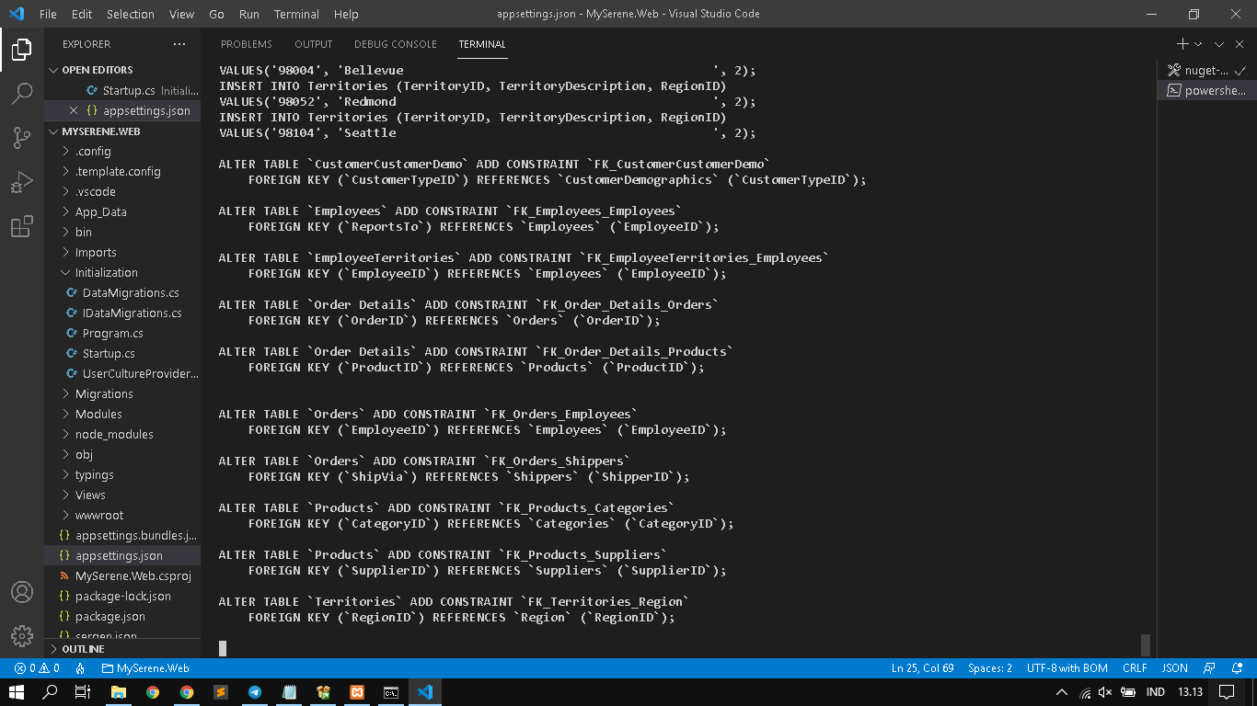Hide the panel using the chevron icon

click(1221, 43)
